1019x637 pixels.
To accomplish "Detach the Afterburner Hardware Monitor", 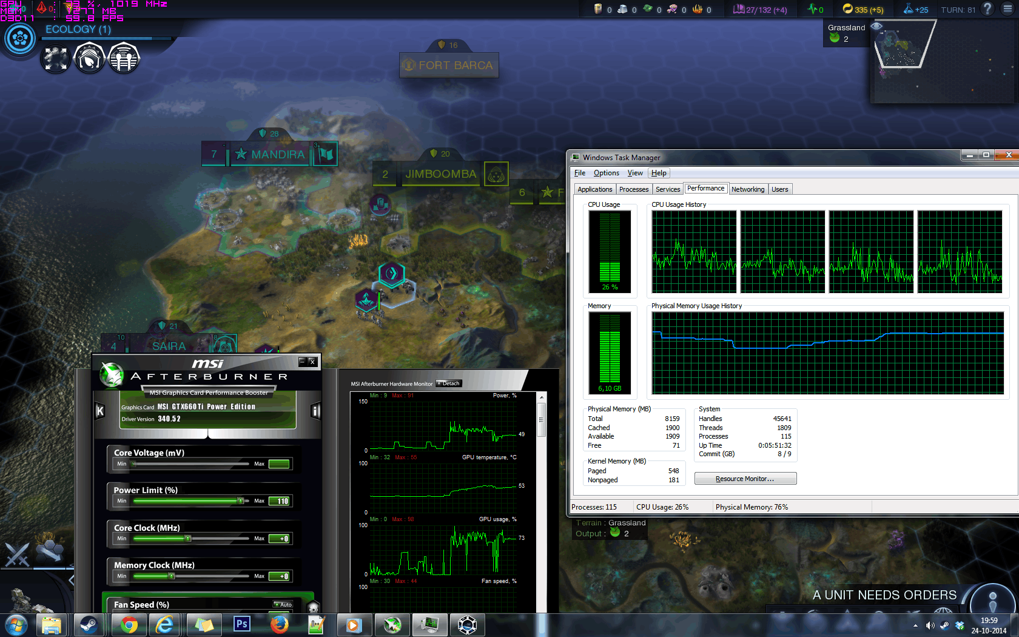I will (449, 383).
